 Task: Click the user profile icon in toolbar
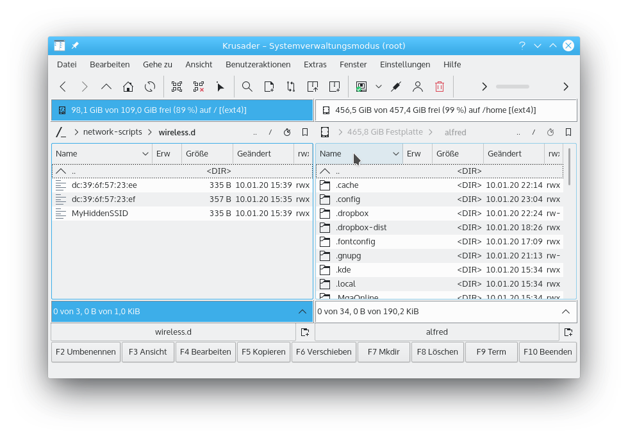418,87
